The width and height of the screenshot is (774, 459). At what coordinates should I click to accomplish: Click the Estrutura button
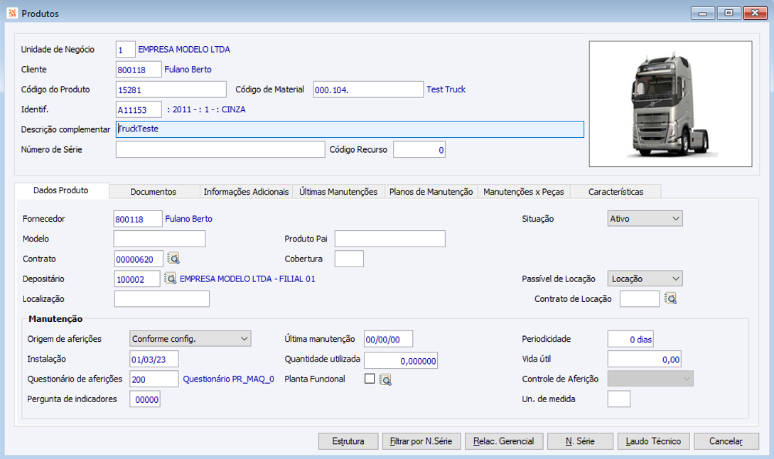click(348, 441)
